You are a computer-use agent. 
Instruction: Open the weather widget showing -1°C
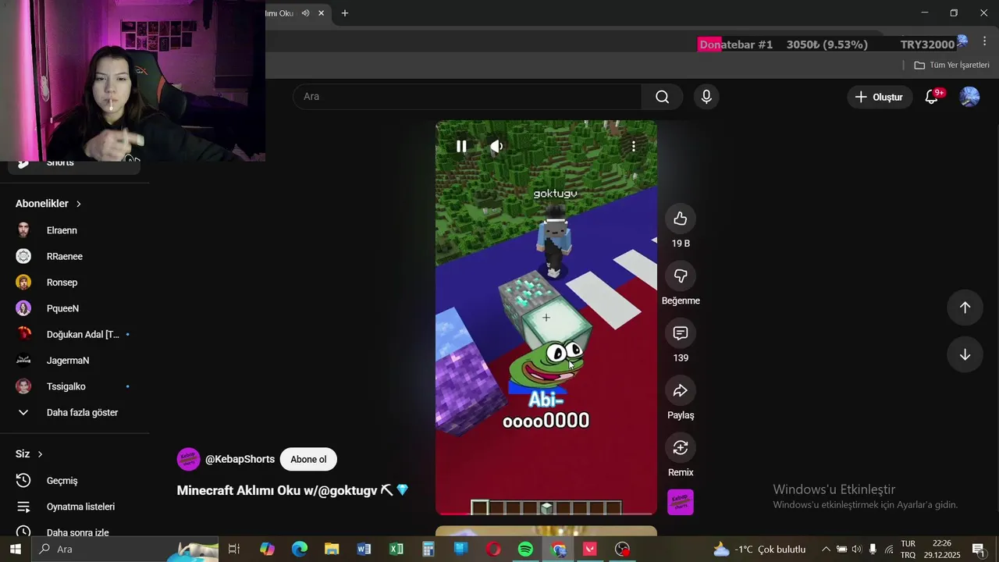[x=759, y=549]
